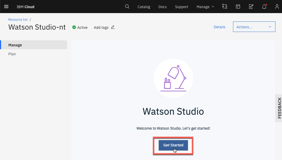Image resolution: width=282 pixels, height=160 pixels.
Task: Open the user profile avatar icon
Action: tap(277, 7)
